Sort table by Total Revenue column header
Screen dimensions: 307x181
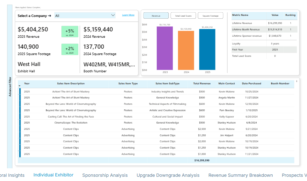(x=202, y=84)
